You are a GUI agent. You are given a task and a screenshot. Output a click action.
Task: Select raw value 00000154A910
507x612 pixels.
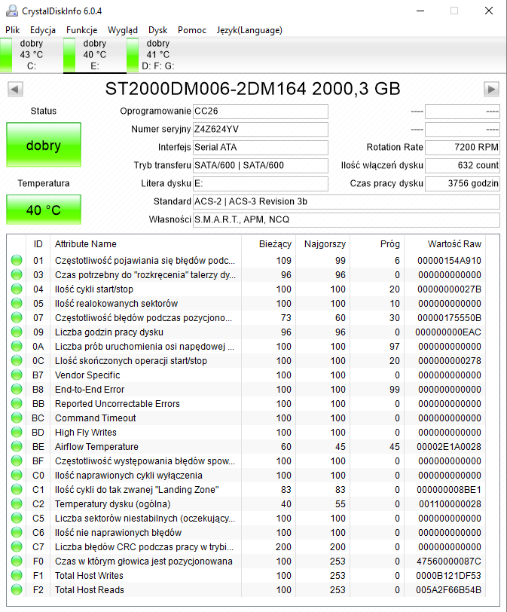(449, 260)
